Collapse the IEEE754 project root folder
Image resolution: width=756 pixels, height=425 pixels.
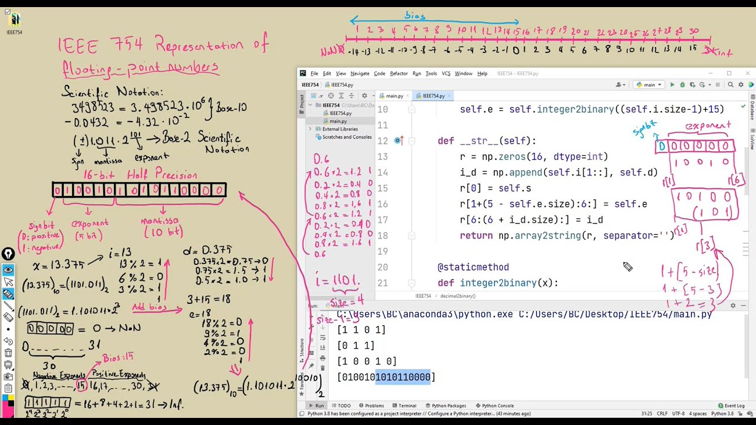[310, 105]
